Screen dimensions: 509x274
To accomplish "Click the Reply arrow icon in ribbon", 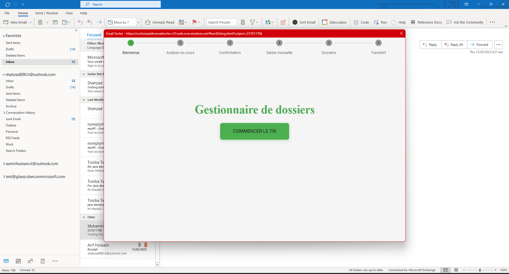I will 80,22.
